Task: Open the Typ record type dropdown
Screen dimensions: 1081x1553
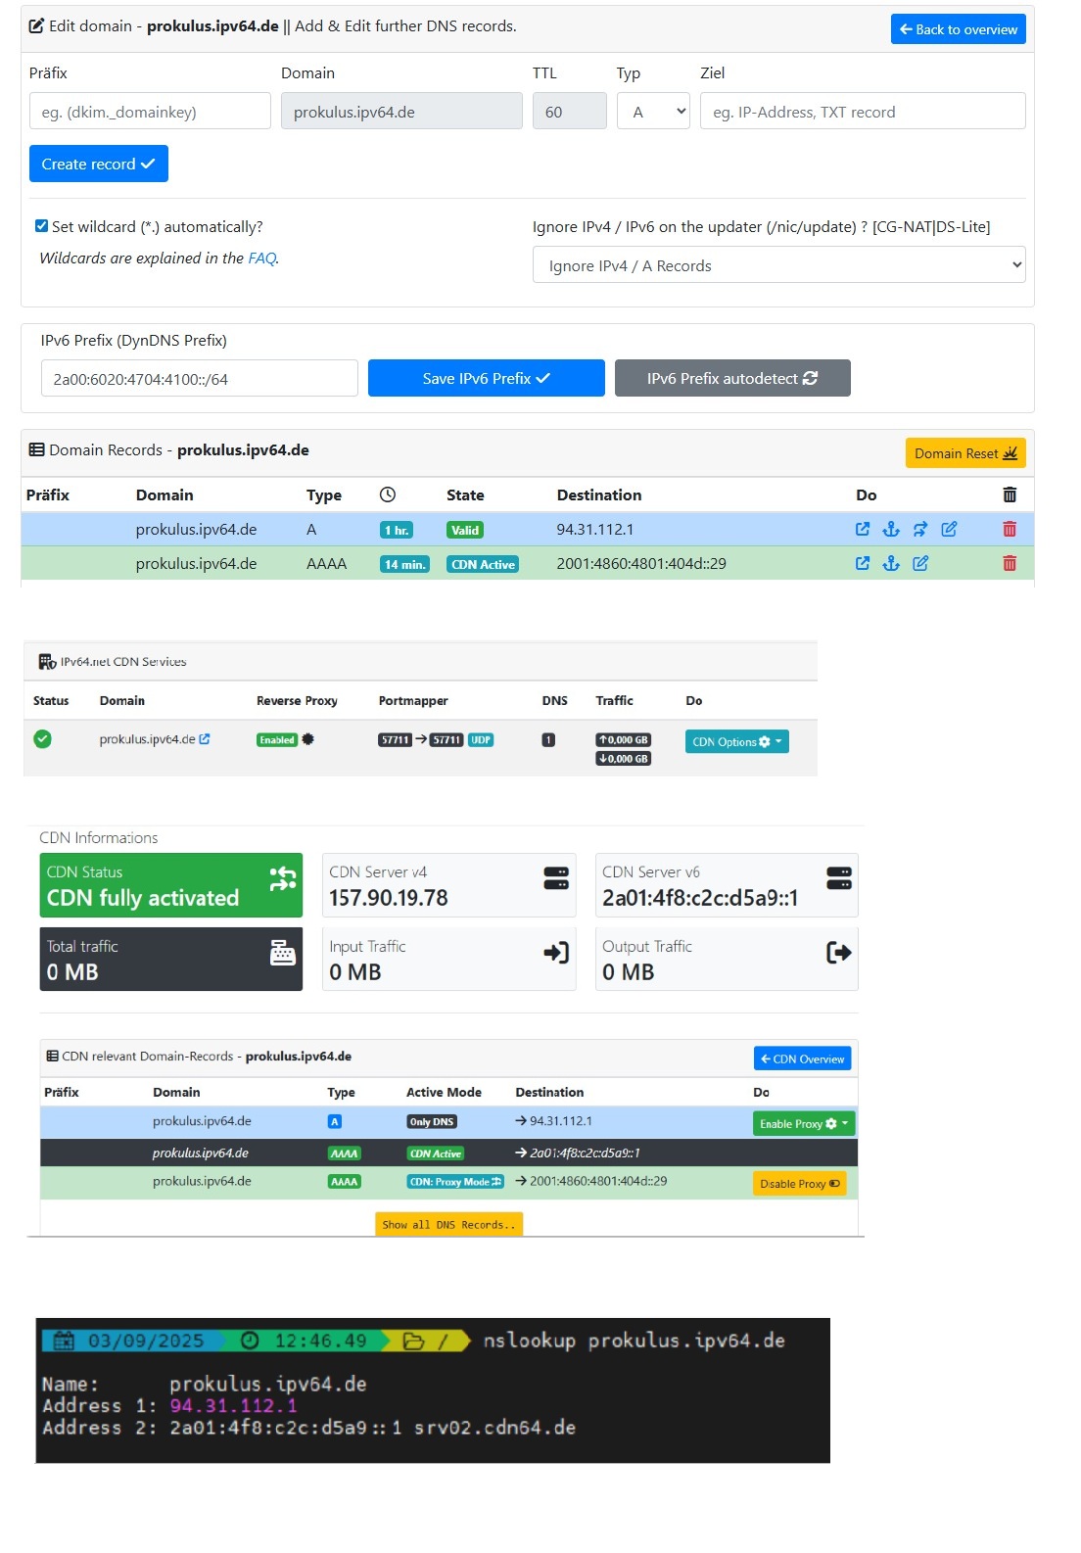Action: click(x=653, y=112)
